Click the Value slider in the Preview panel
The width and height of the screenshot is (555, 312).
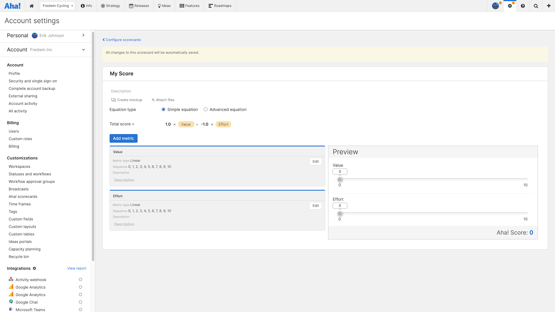[x=340, y=179]
